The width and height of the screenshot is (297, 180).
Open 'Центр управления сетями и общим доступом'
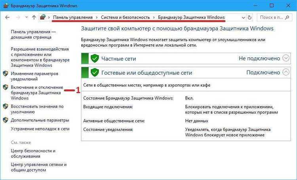pyautogui.click(x=39, y=167)
